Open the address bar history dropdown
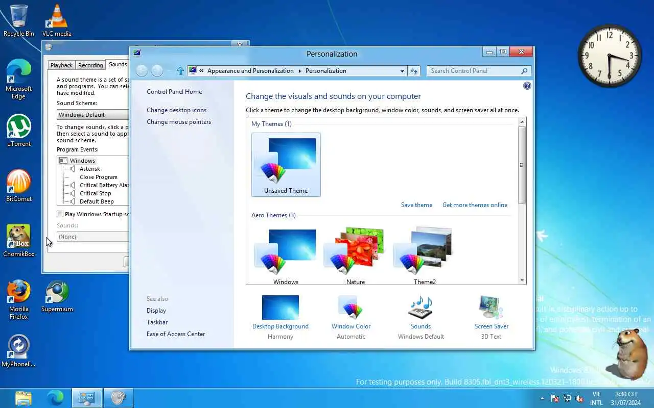 [x=403, y=71]
